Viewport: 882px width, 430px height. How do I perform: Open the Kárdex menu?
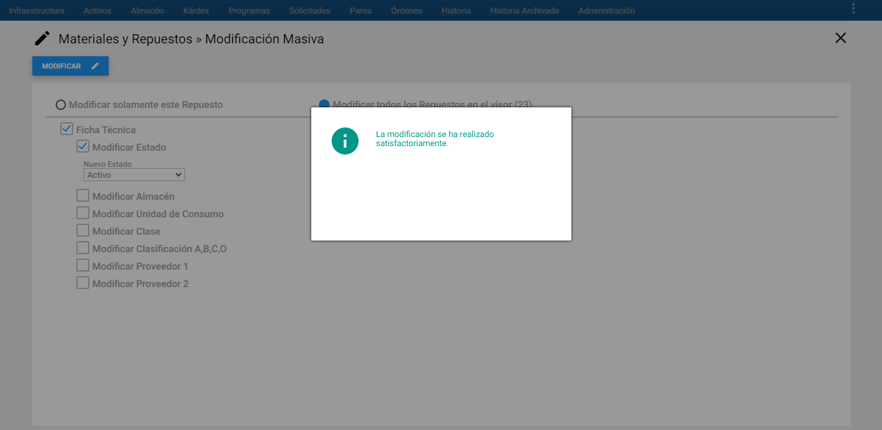196,10
